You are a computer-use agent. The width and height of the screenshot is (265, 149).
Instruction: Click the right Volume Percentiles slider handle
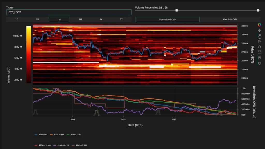pos(258,11)
